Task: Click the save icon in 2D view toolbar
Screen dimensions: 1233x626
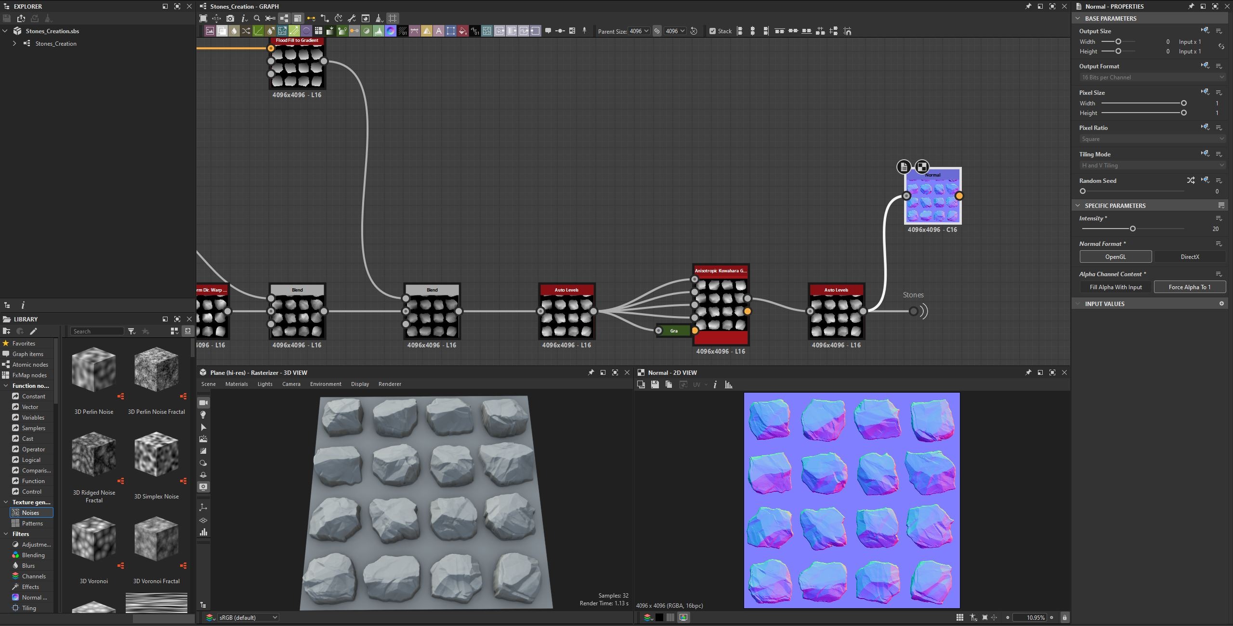Action: tap(655, 384)
